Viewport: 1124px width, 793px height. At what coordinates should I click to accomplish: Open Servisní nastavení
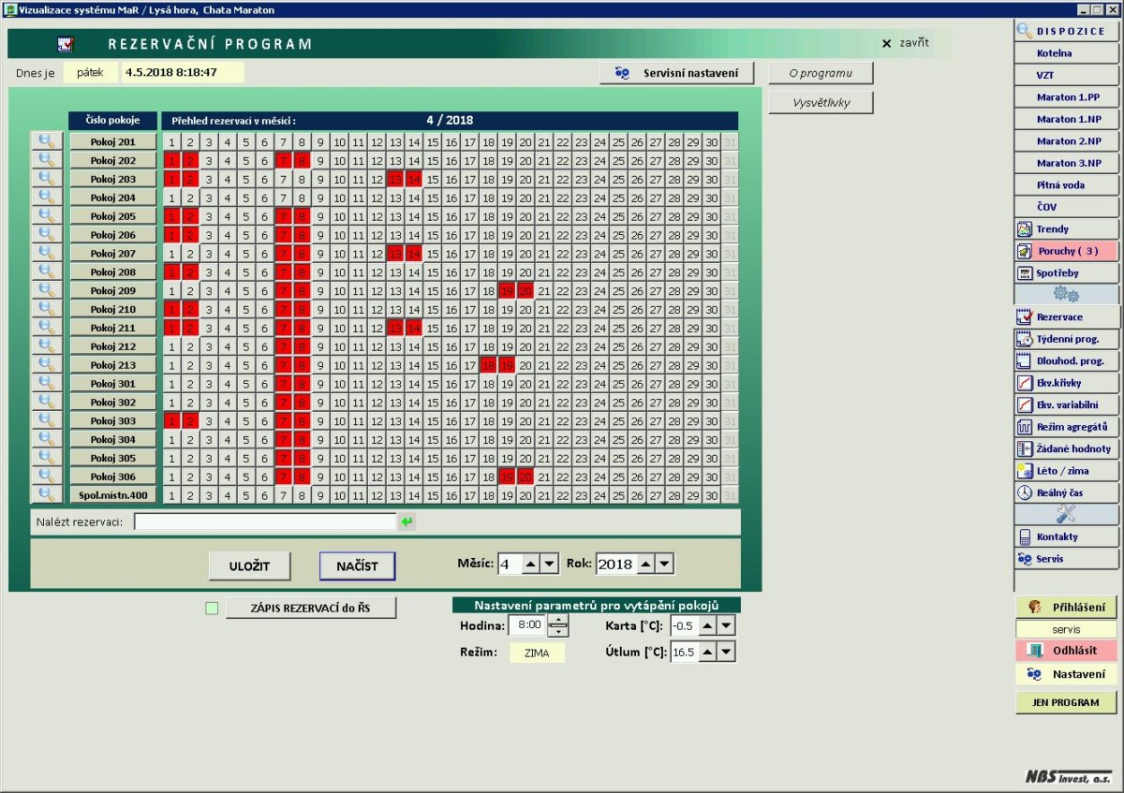coord(676,73)
